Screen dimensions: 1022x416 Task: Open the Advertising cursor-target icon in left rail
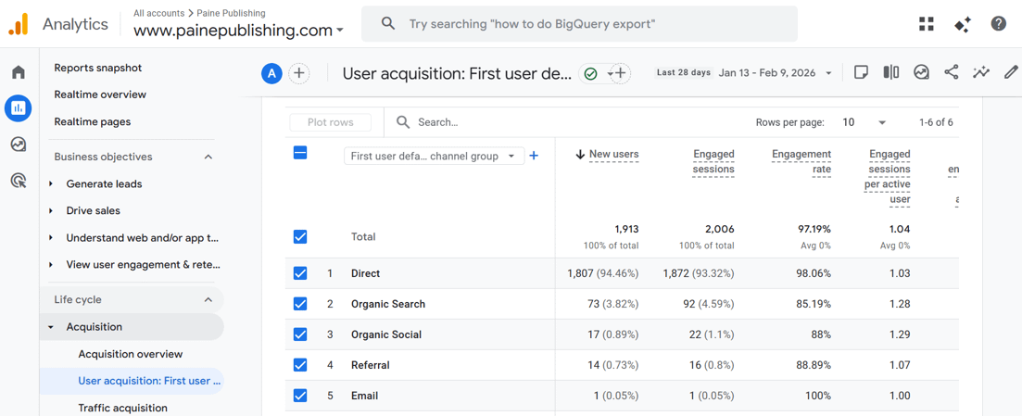tap(19, 181)
